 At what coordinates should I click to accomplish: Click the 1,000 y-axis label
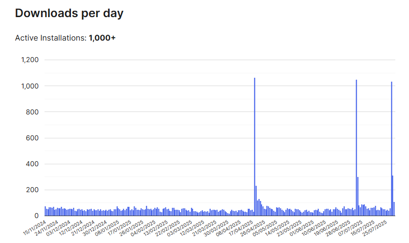pos(29,86)
